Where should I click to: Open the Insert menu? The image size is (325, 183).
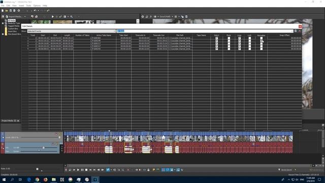coord(21,6)
